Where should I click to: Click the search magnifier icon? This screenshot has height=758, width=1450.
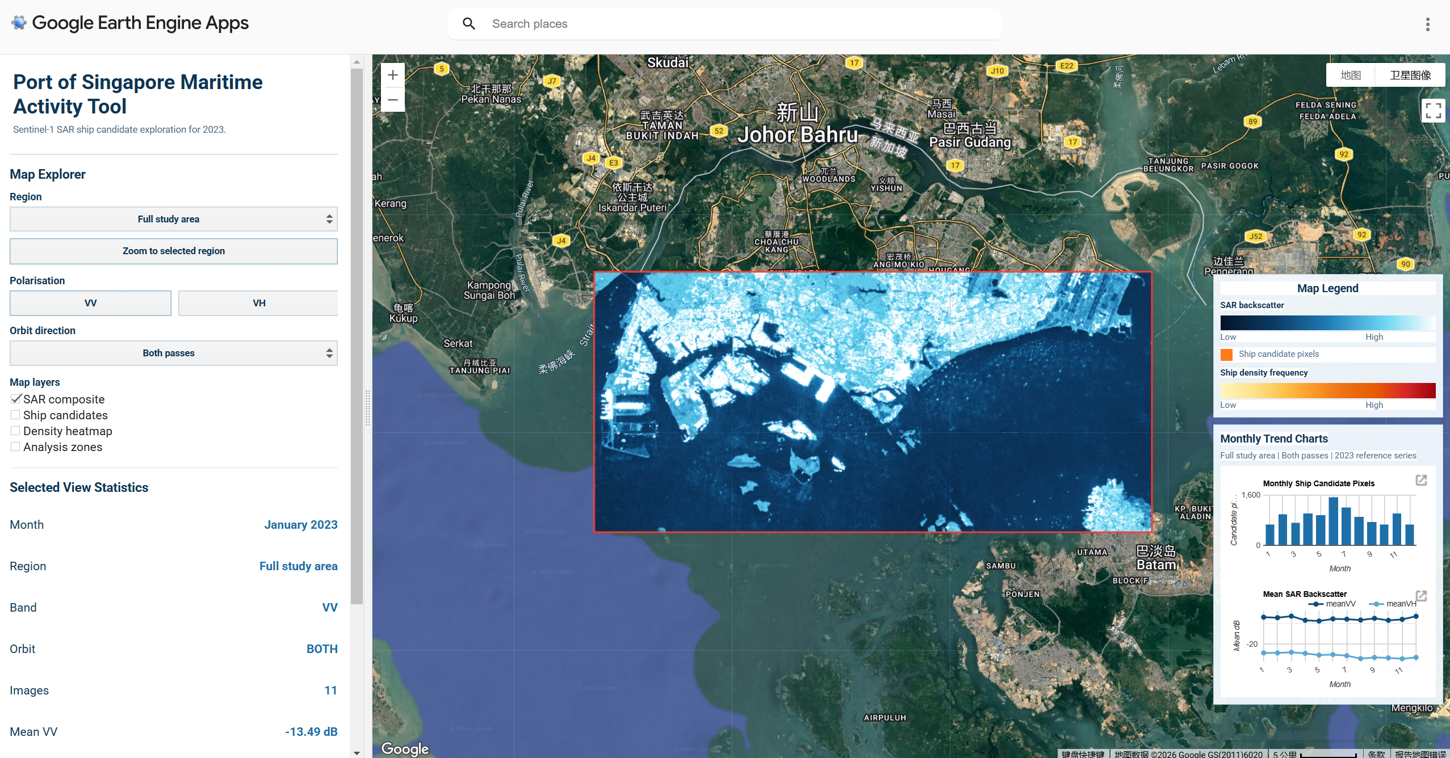[469, 24]
